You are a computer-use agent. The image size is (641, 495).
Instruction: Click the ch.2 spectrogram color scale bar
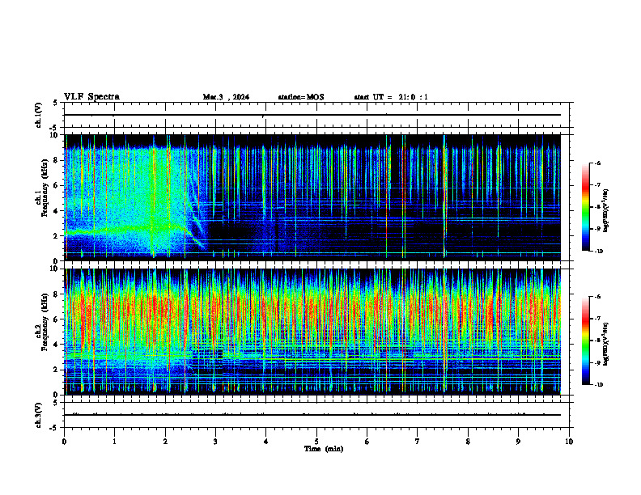click(585, 341)
